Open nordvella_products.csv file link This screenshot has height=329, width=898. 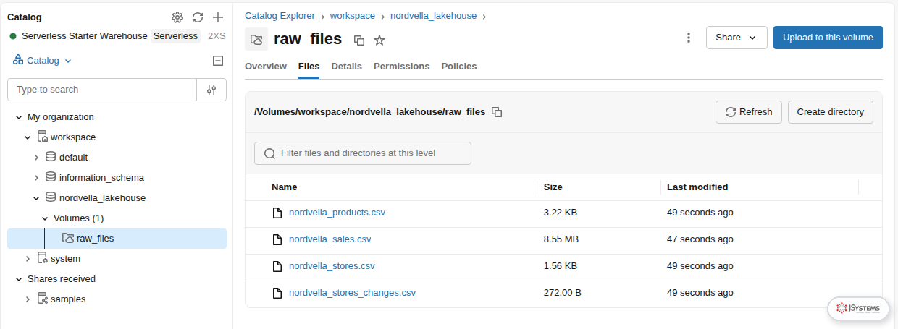click(337, 213)
